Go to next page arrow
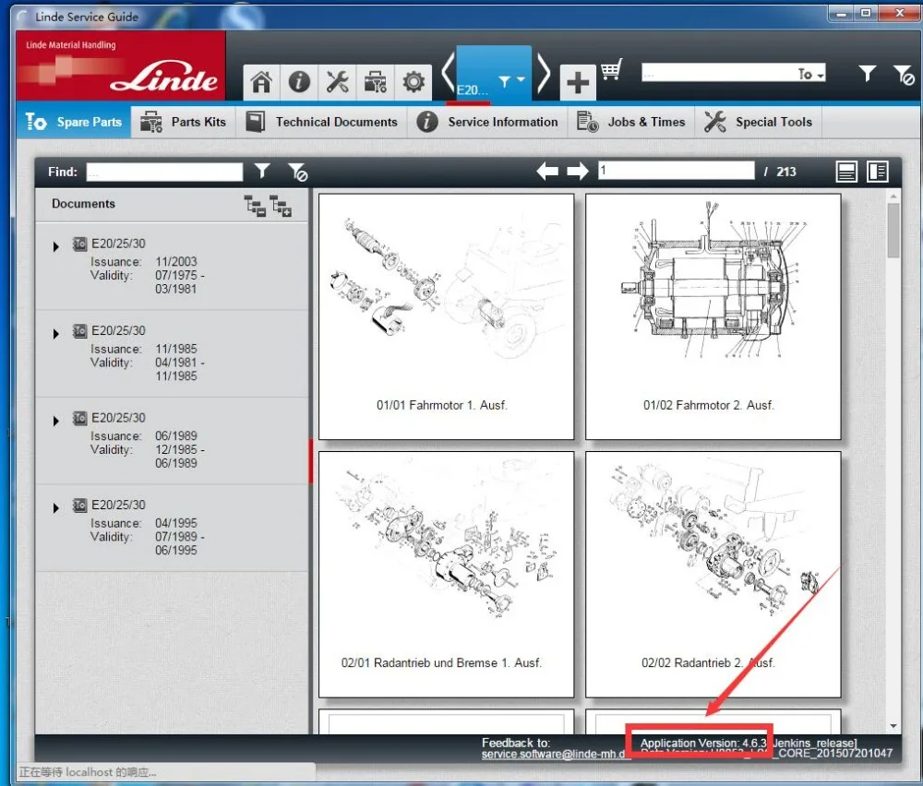 click(x=578, y=172)
